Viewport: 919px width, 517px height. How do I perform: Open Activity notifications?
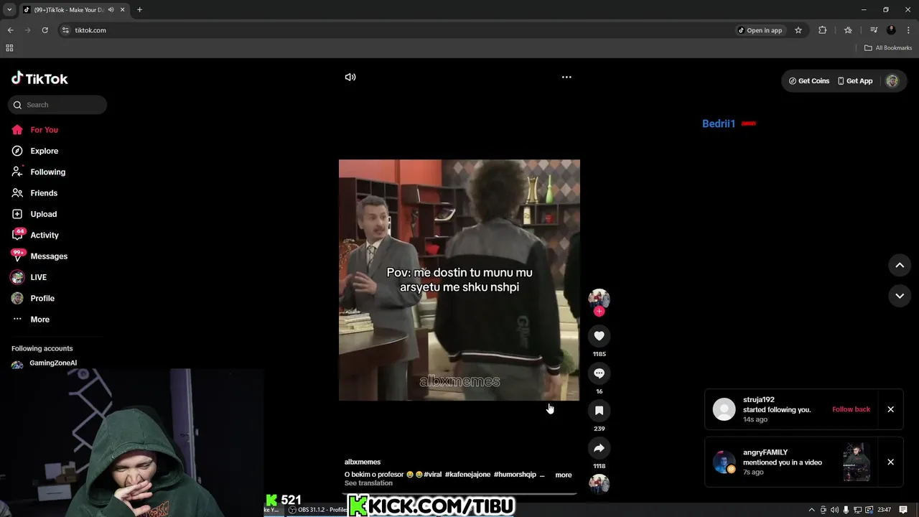coord(45,235)
